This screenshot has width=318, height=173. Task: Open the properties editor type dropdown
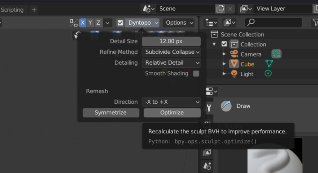click(x=211, y=92)
